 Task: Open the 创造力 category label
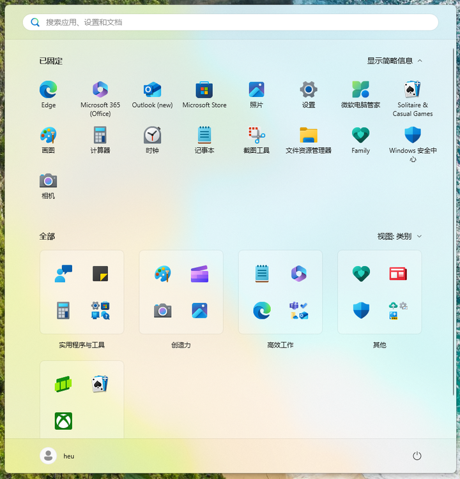click(x=181, y=345)
